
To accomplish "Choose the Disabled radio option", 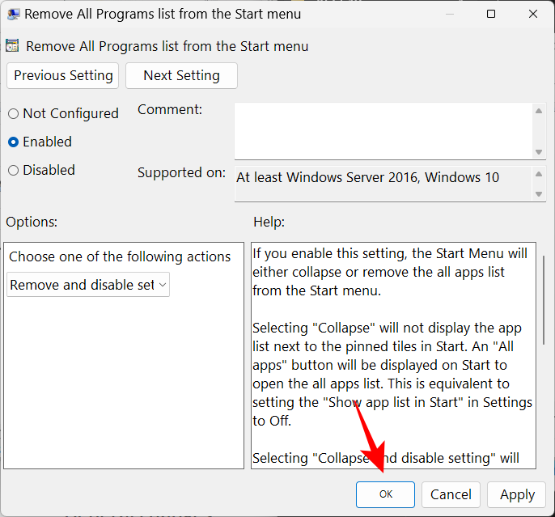I will point(13,171).
